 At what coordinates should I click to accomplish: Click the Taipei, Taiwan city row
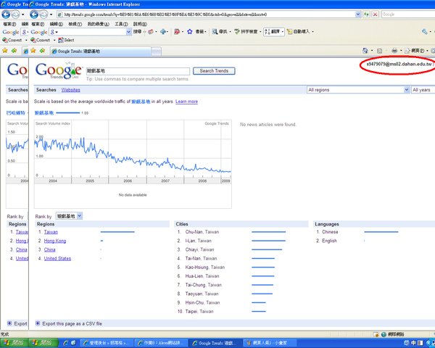coord(222,312)
